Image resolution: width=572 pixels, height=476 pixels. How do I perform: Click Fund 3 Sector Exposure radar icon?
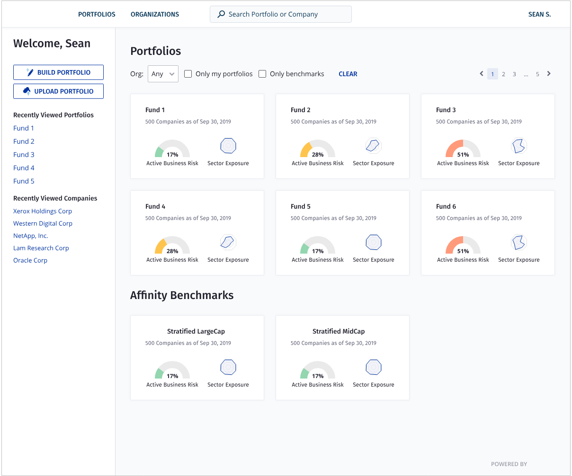pos(519,146)
